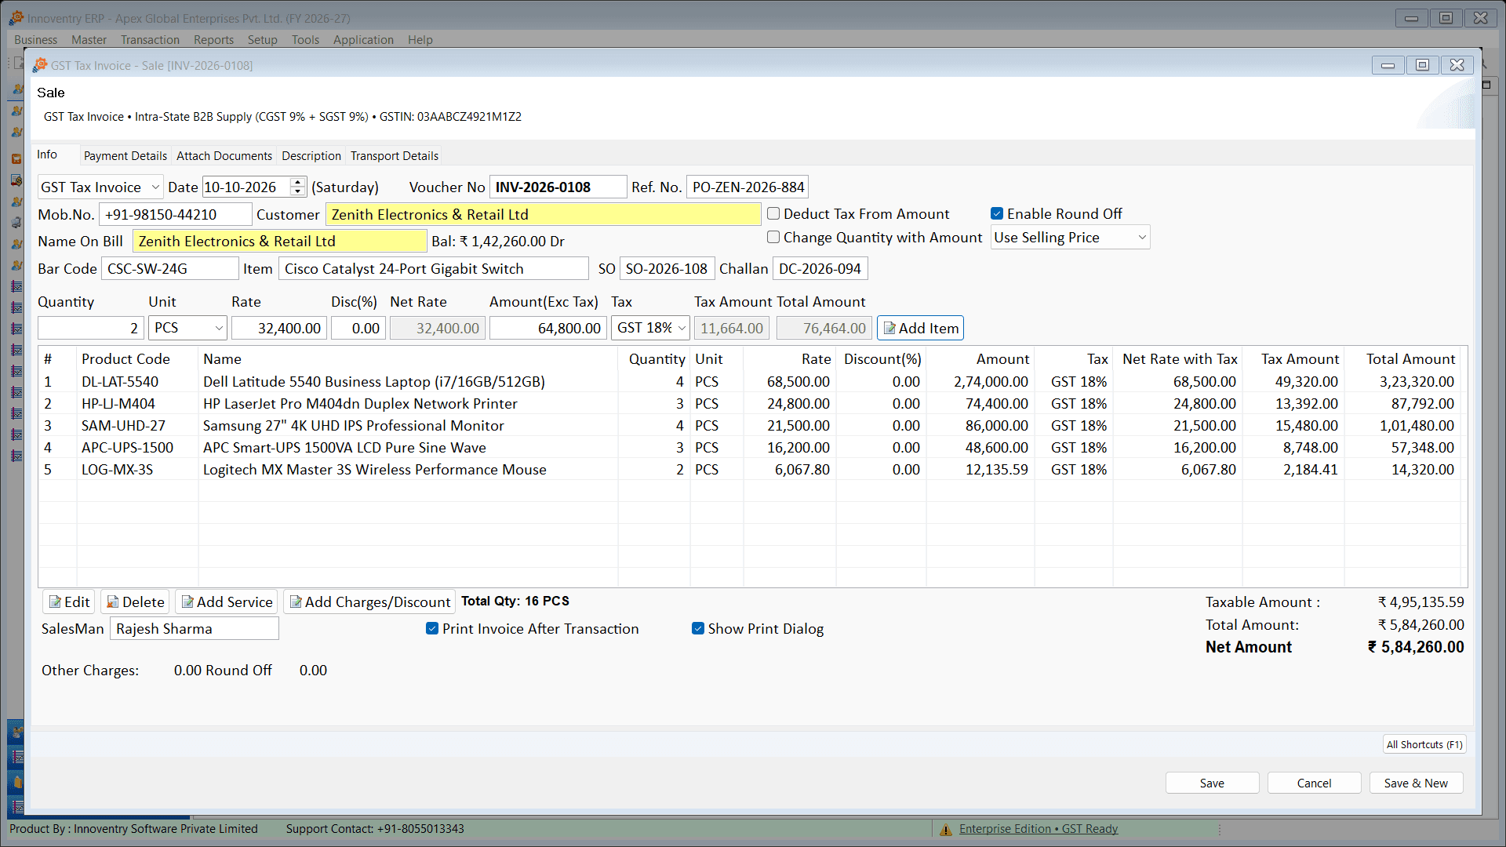Click the Add Service icon
The height and width of the screenshot is (847, 1506).
187,602
